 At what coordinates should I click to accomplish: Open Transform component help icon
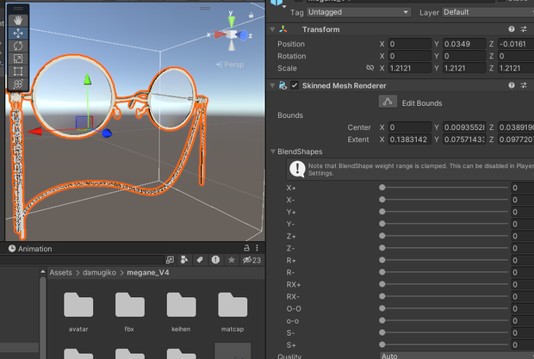click(512, 29)
